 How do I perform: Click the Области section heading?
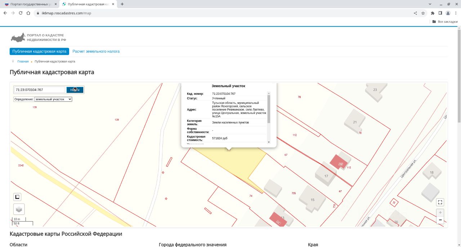(x=18, y=244)
